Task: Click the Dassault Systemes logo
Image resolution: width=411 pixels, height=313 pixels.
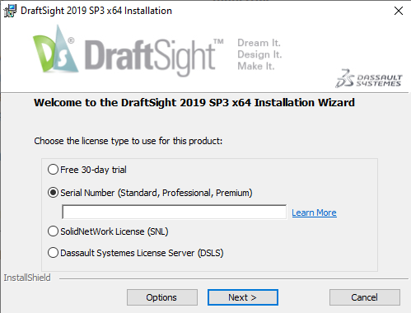Action: (x=369, y=78)
